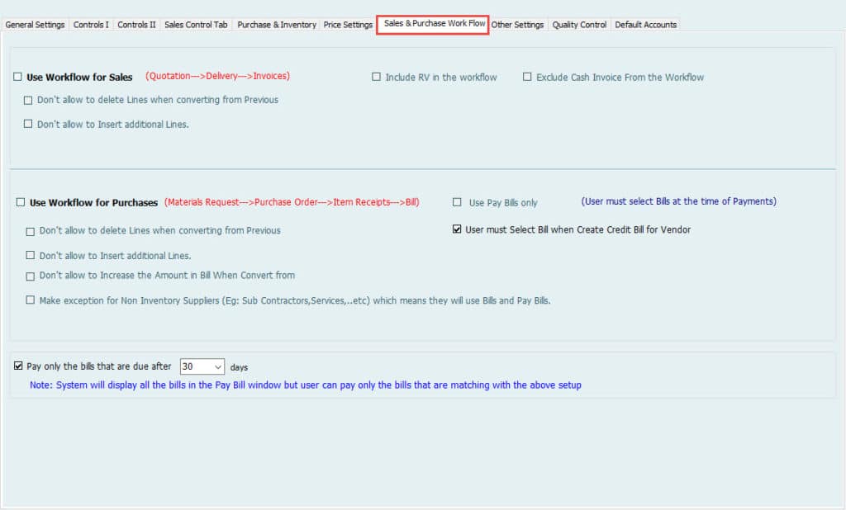
Task: Select the Sales Control Tab
Action: [196, 25]
